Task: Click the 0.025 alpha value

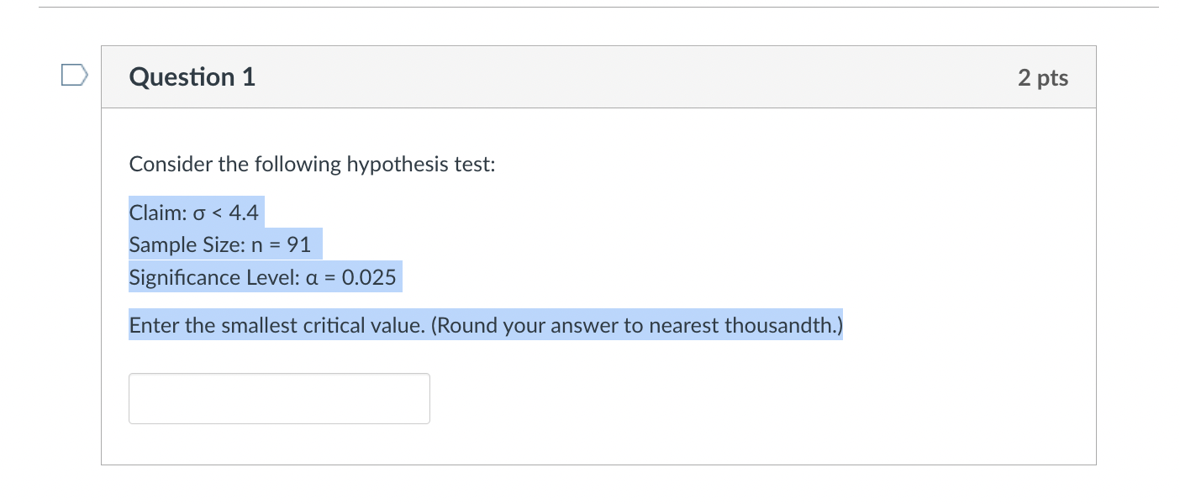Action: click(369, 277)
